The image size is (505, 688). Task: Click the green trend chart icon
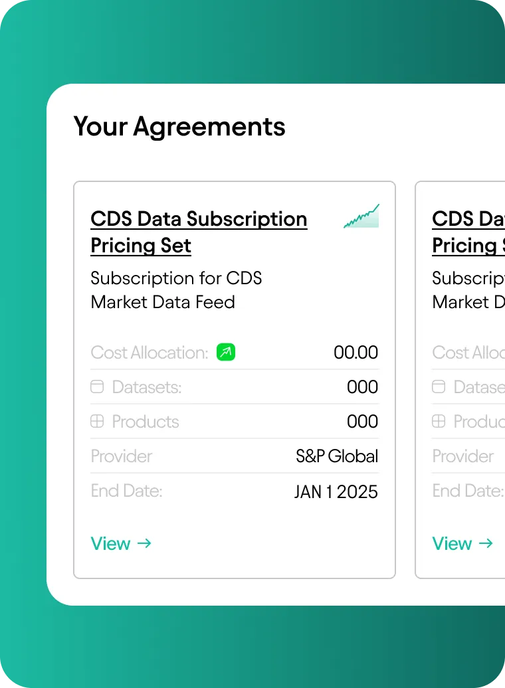[x=361, y=216]
